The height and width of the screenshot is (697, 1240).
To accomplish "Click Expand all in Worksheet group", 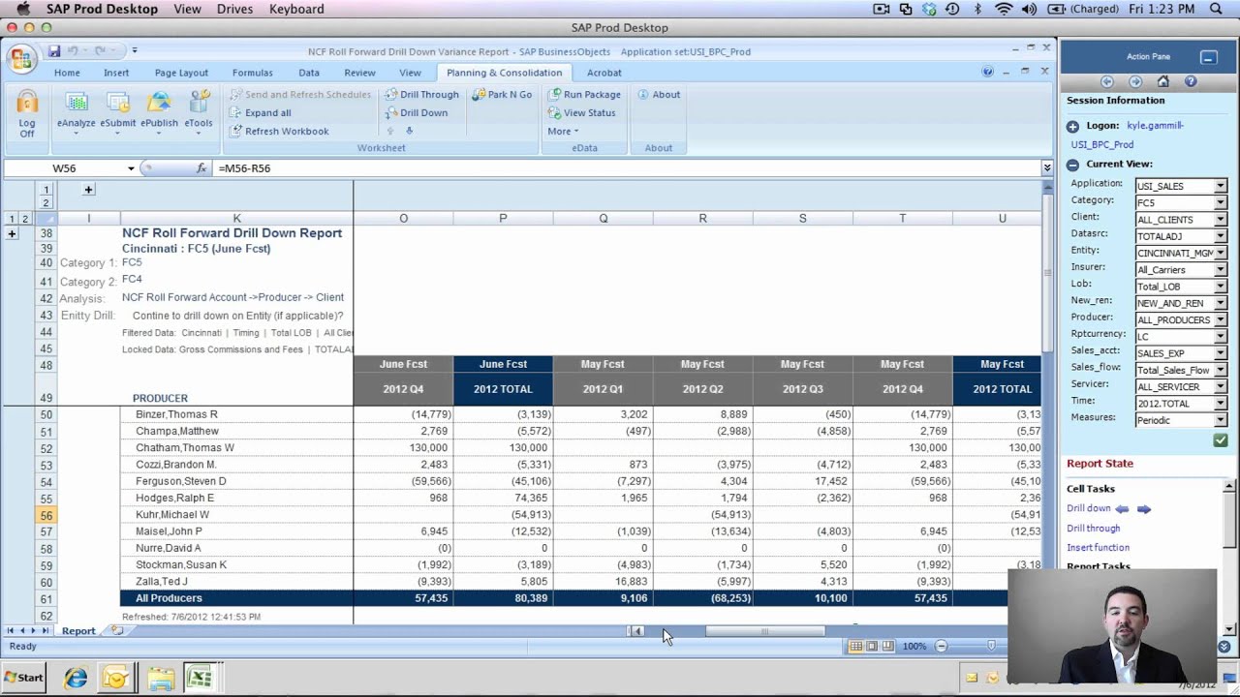I will coord(261,112).
